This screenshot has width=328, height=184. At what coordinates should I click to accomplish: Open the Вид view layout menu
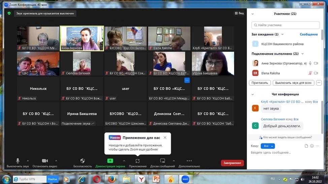pos(239,13)
